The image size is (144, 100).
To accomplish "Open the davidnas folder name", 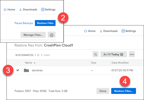I will pos(37,70).
